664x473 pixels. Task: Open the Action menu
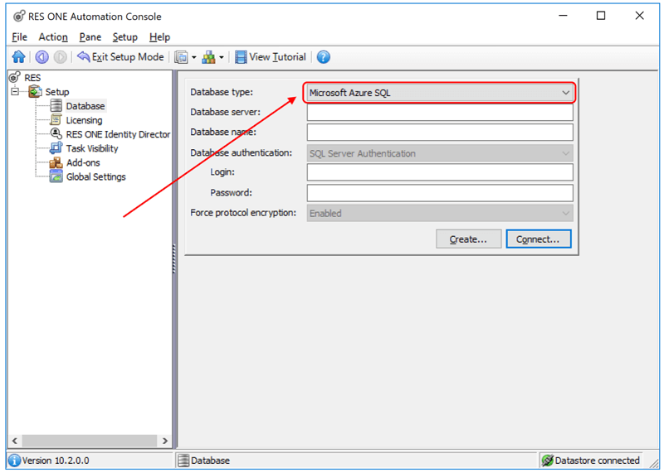[x=53, y=37]
